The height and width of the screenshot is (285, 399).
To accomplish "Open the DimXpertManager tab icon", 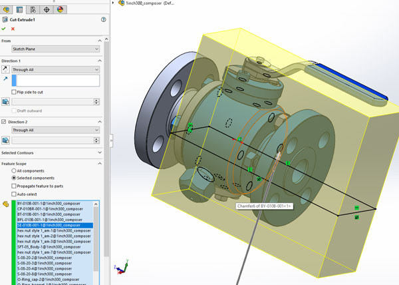I will click(x=46, y=9).
